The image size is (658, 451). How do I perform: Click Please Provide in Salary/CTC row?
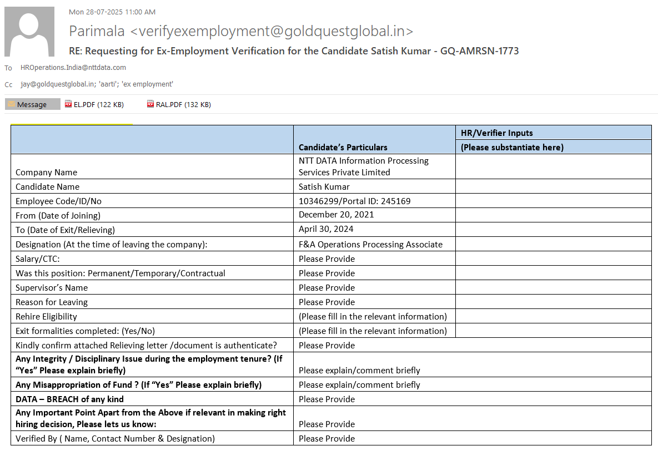[x=327, y=259]
